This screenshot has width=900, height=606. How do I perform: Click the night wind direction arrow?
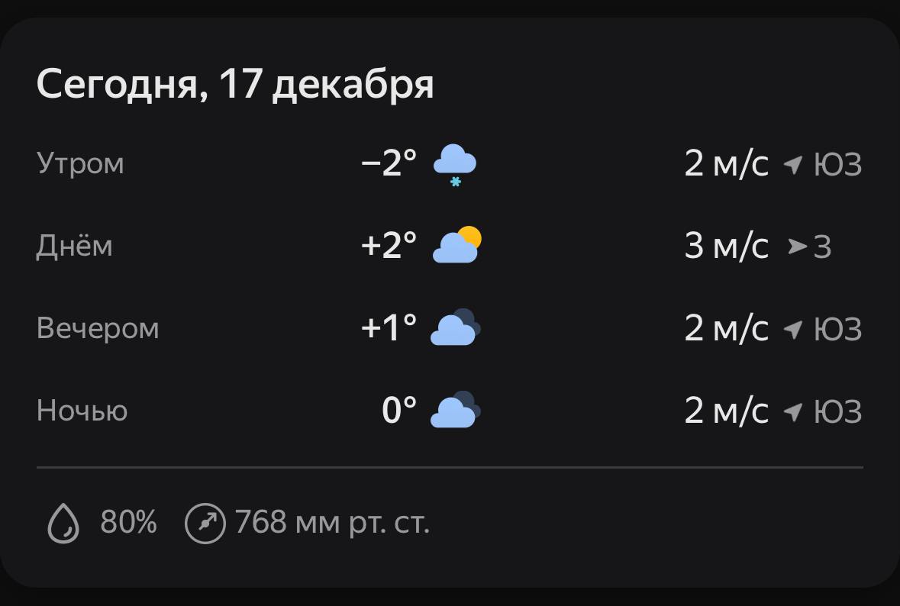point(794,411)
